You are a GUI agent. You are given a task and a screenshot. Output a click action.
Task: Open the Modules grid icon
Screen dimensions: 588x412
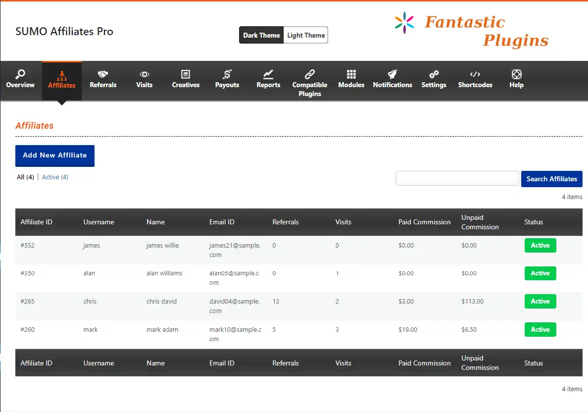pyautogui.click(x=351, y=74)
